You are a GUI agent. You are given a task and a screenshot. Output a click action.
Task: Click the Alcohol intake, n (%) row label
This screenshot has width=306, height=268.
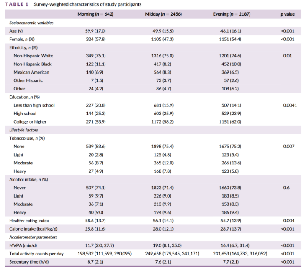point(29,179)
